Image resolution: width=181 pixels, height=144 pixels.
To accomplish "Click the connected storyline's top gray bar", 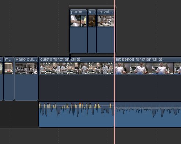I will click(x=92, y=7).
